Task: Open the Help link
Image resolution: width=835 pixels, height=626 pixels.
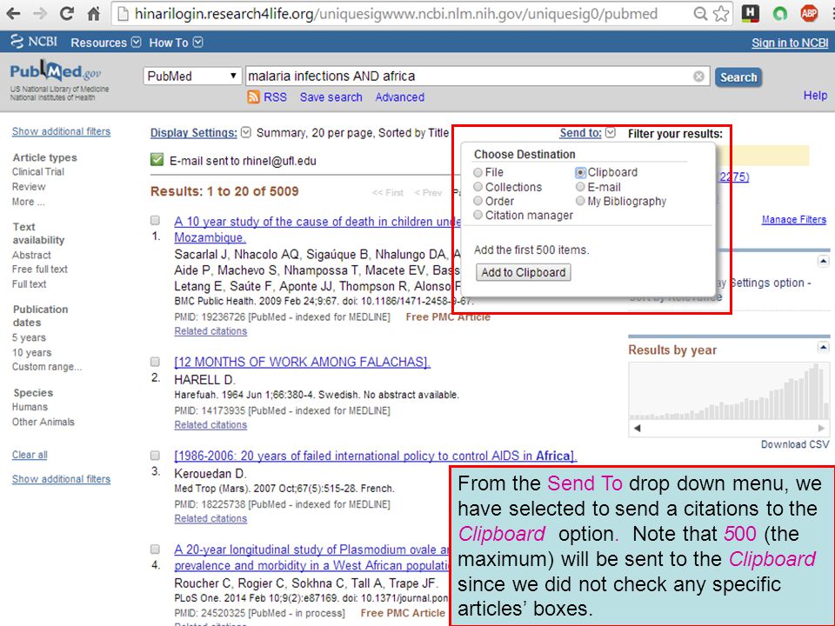Action: [x=815, y=96]
